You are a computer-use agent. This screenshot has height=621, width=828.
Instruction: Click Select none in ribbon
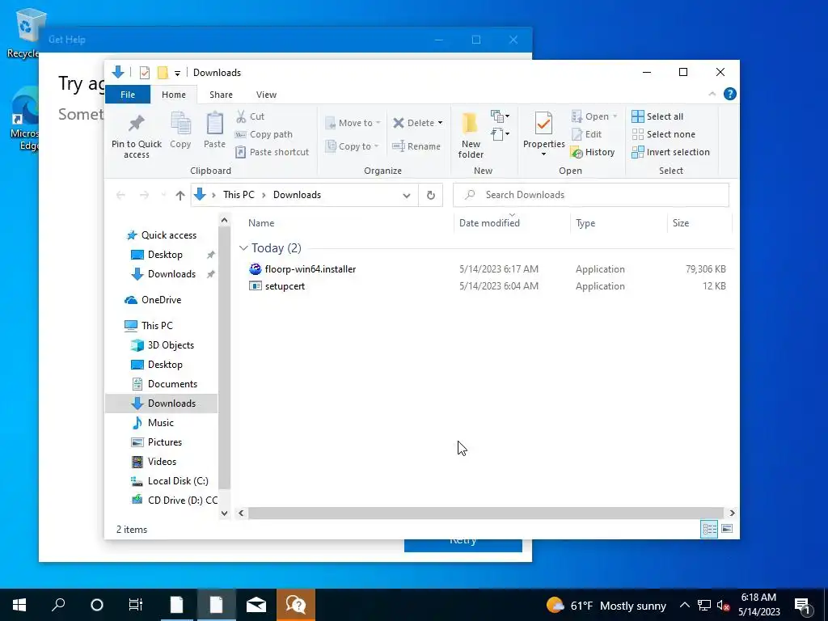pyautogui.click(x=664, y=134)
